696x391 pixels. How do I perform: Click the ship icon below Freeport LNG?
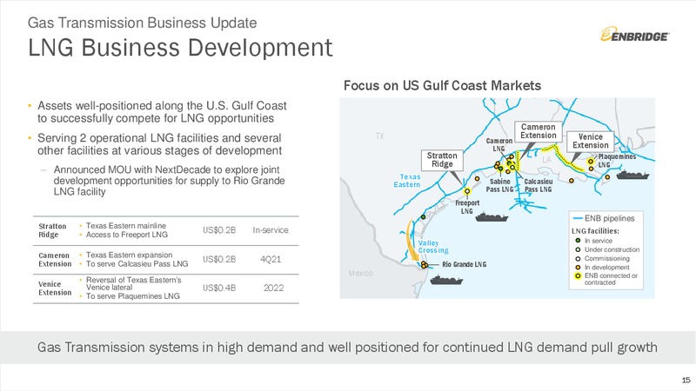click(x=492, y=216)
